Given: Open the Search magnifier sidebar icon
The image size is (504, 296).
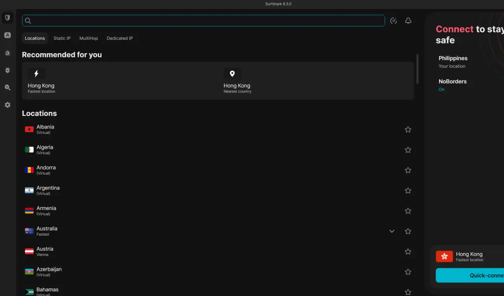Looking at the screenshot, I should pyautogui.click(x=7, y=87).
